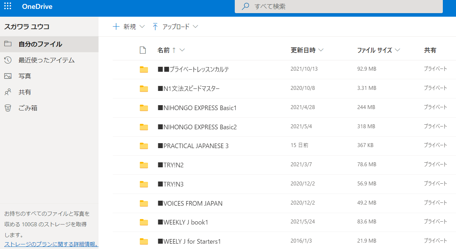Sort by the 名前 column header
This screenshot has width=456, height=249.
point(164,50)
